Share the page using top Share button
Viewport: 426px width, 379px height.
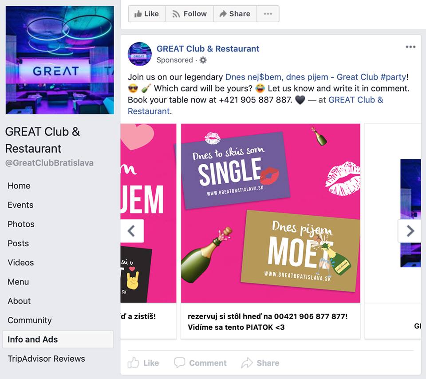(x=234, y=14)
